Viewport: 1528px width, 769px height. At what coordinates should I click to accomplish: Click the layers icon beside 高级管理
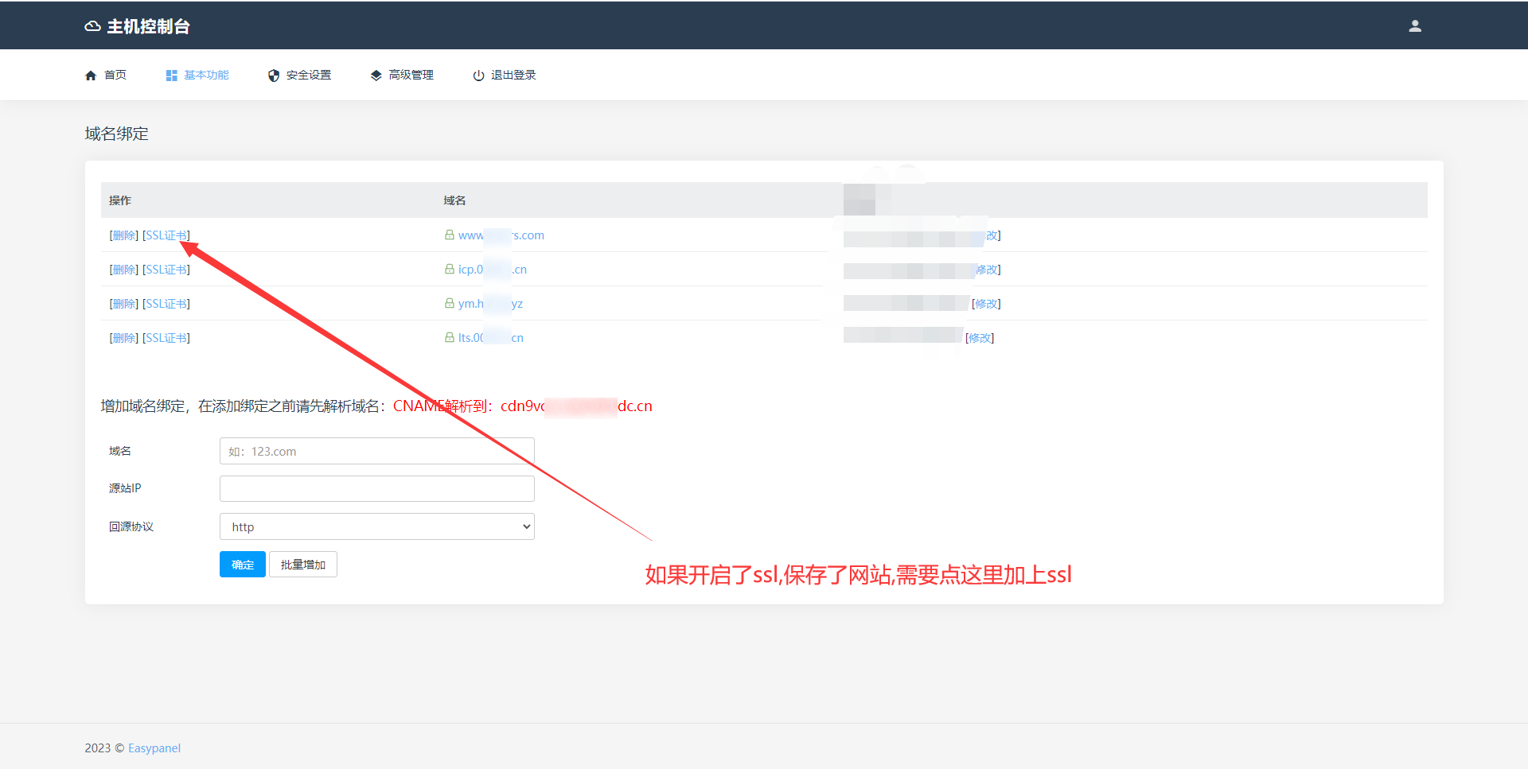376,76
